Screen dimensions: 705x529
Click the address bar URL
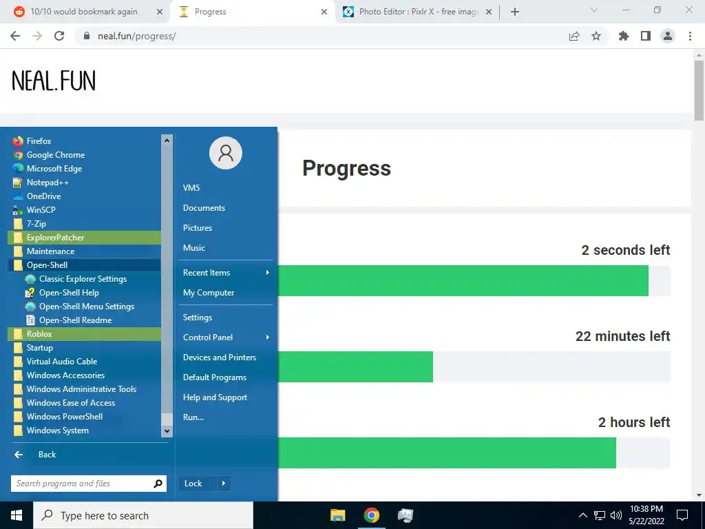pos(137,36)
